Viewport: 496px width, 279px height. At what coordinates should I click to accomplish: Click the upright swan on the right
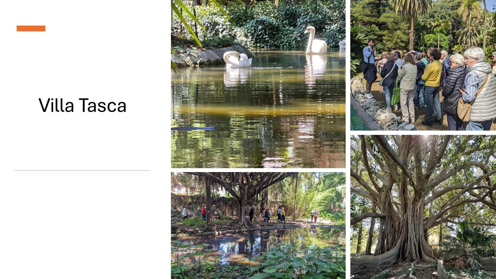point(315,41)
